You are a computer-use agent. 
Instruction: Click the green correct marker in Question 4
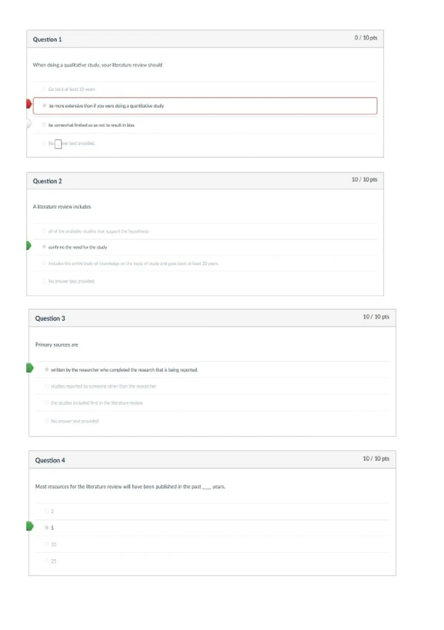(x=30, y=526)
